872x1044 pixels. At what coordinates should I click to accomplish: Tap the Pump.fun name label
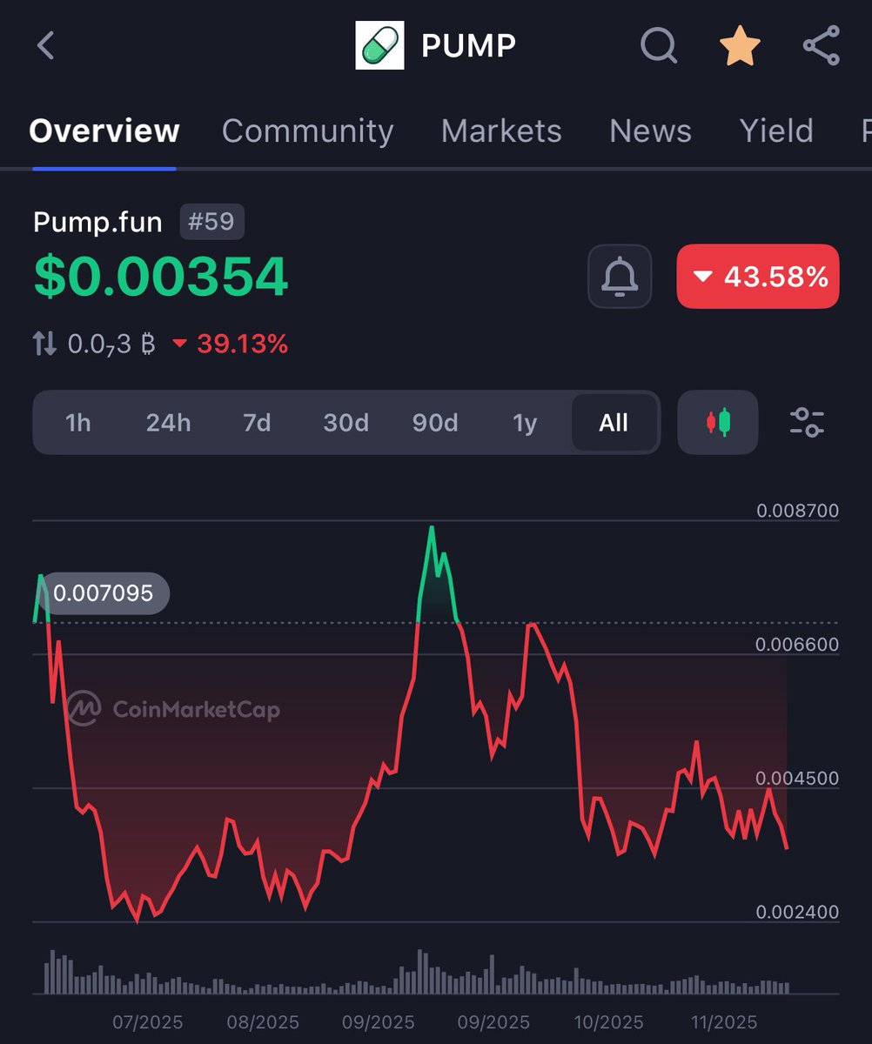[97, 223]
